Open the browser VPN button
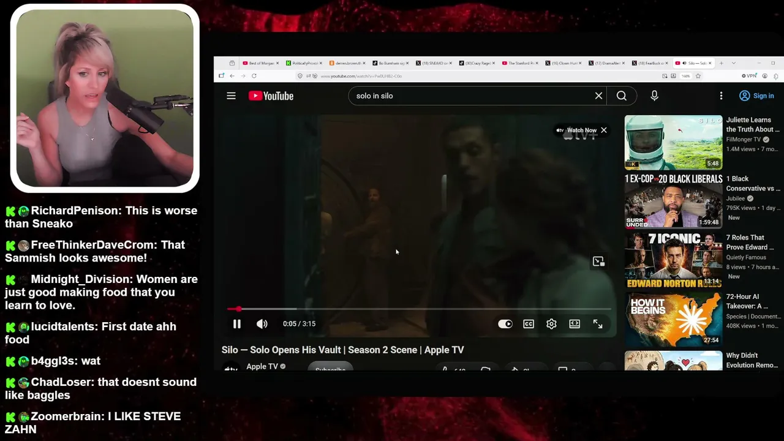This screenshot has height=441, width=784. (749, 76)
